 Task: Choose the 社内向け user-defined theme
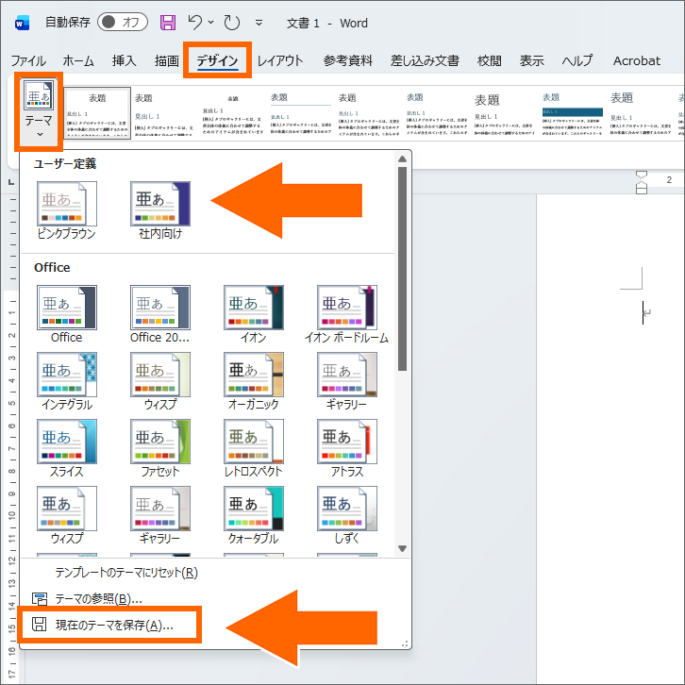(159, 210)
